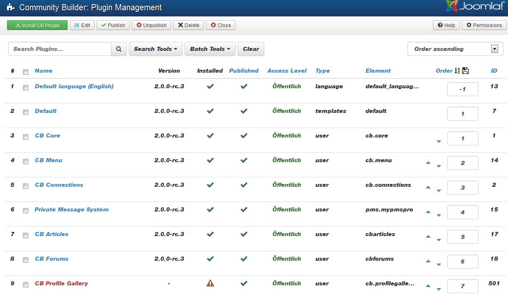
Task: Toggle published state of Private Message System
Action: pos(244,209)
